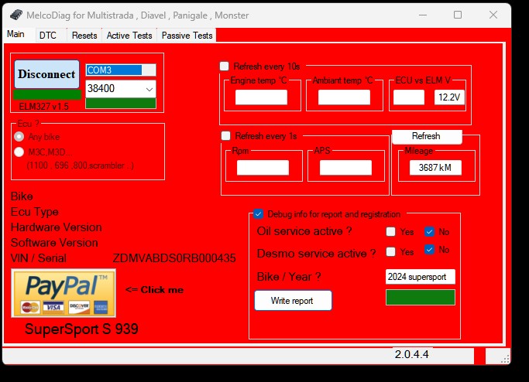This screenshot has height=382, width=529.
Task: Select the Any bike radio button
Action: point(19,136)
